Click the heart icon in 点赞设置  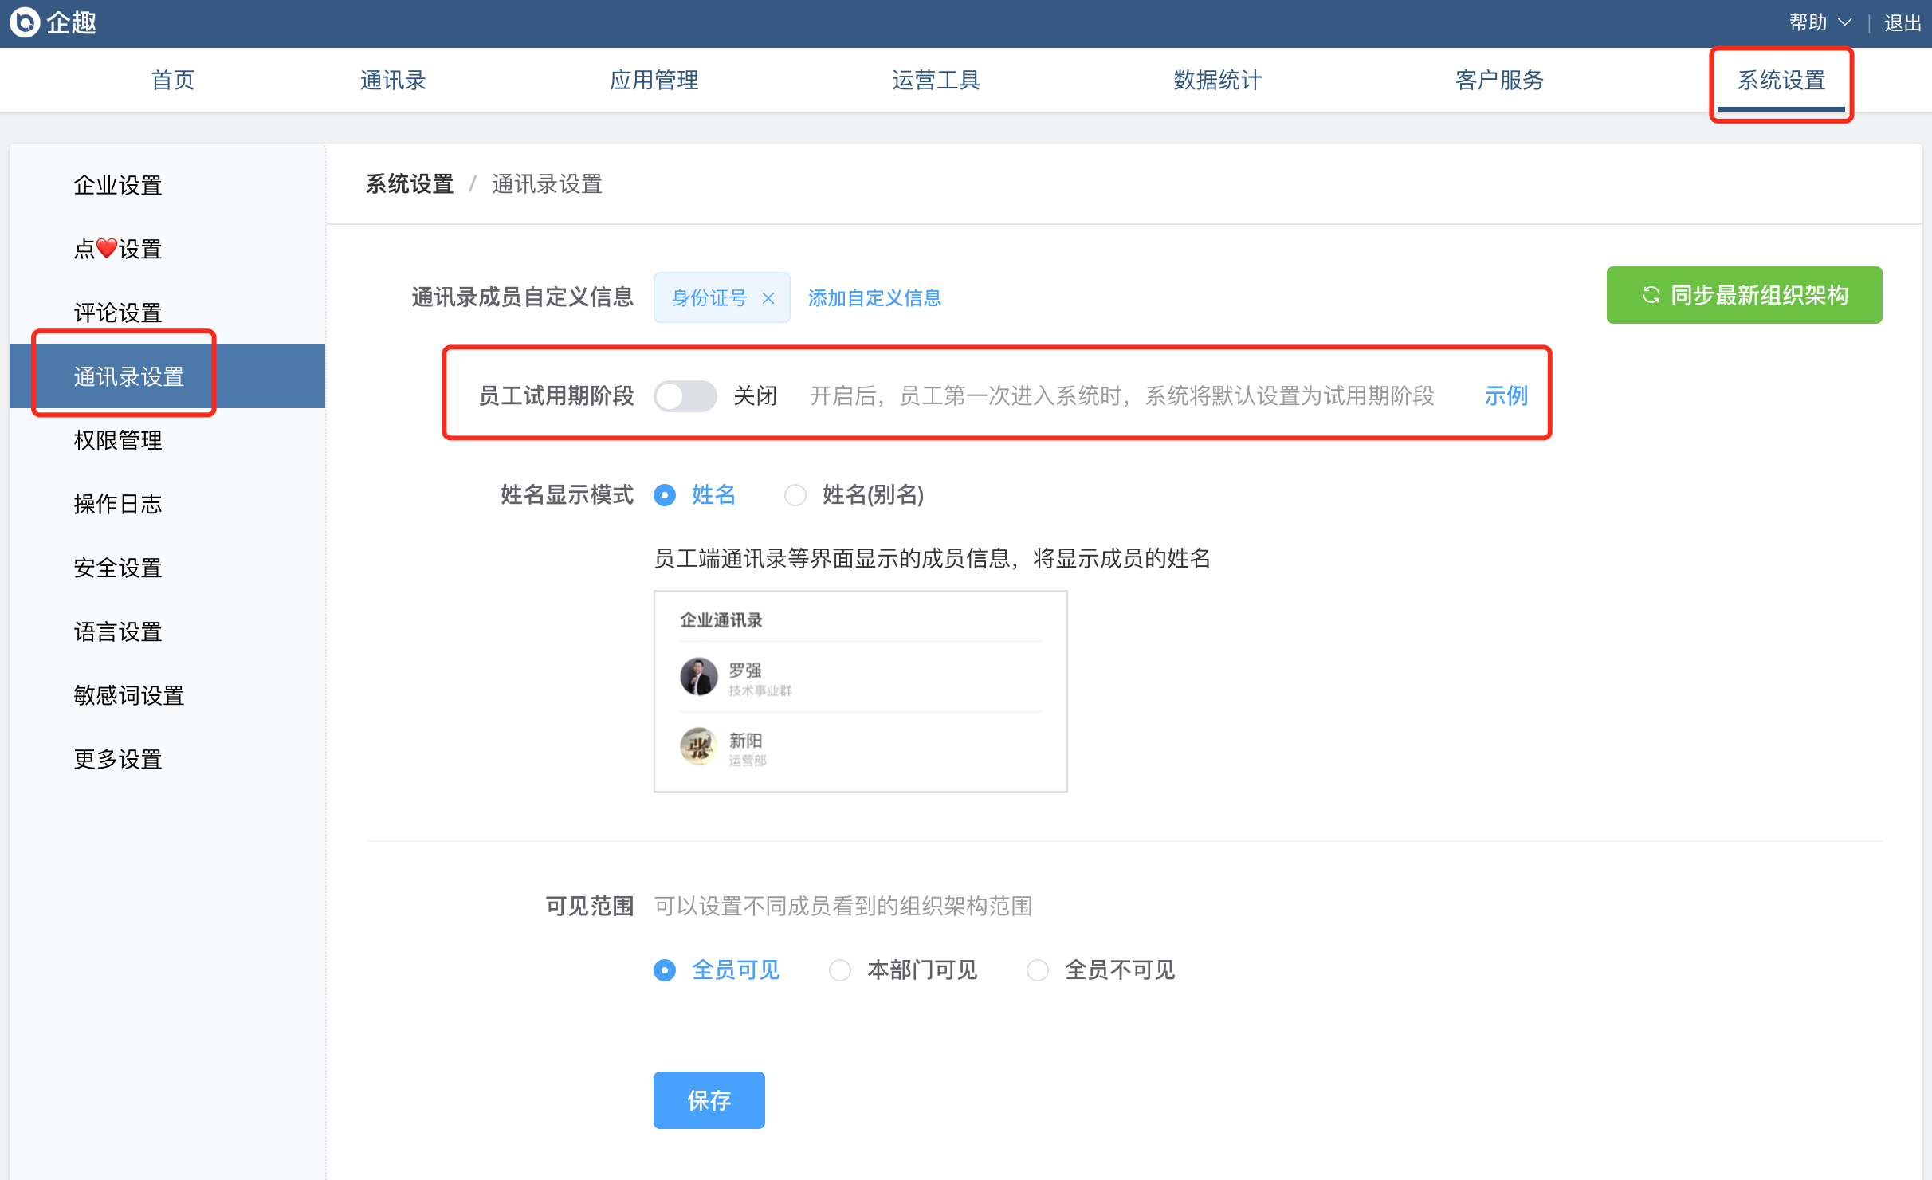coord(107,249)
